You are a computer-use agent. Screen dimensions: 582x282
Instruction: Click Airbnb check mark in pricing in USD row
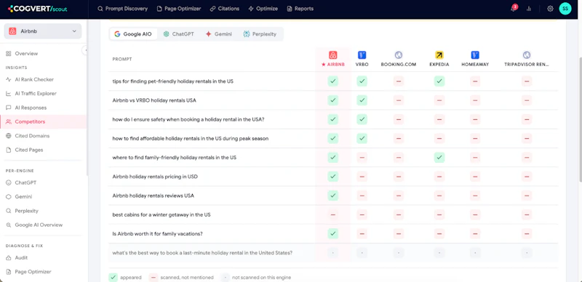click(x=333, y=177)
